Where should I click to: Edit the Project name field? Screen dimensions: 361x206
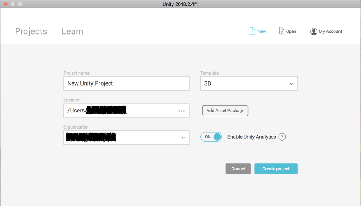[x=127, y=83]
